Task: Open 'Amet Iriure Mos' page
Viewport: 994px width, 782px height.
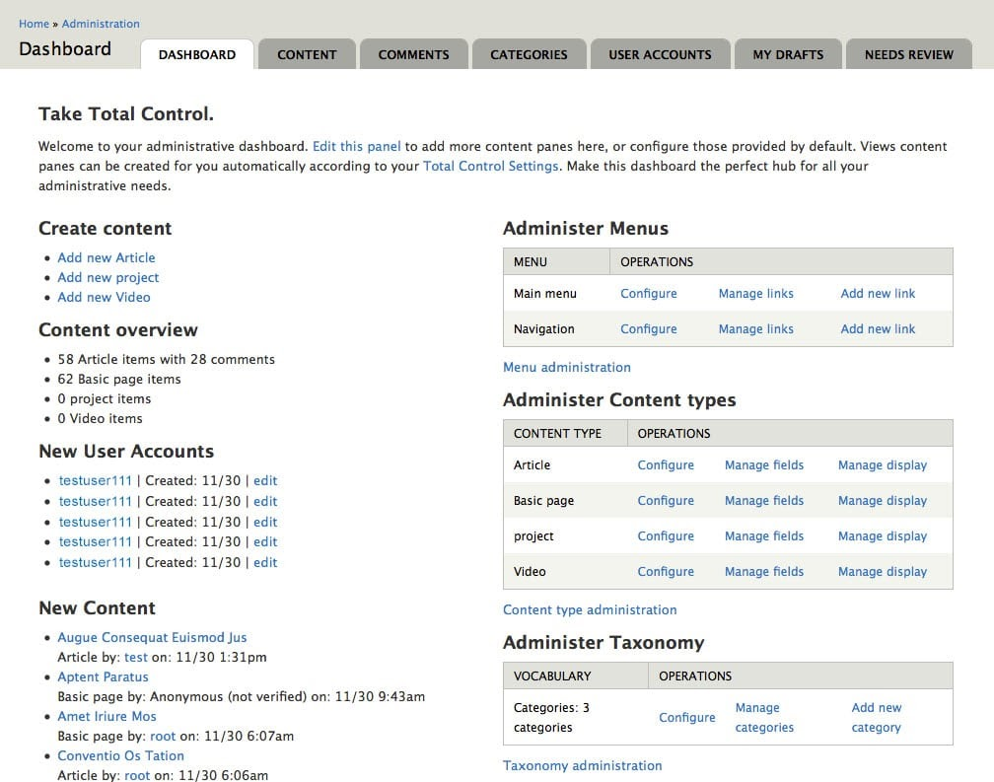Action: coord(106,716)
